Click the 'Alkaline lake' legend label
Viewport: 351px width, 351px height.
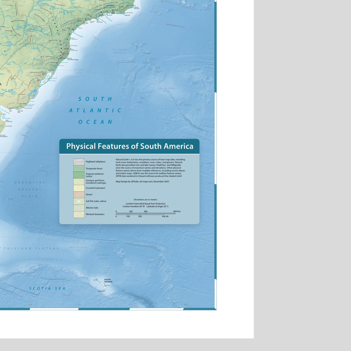[92, 208]
